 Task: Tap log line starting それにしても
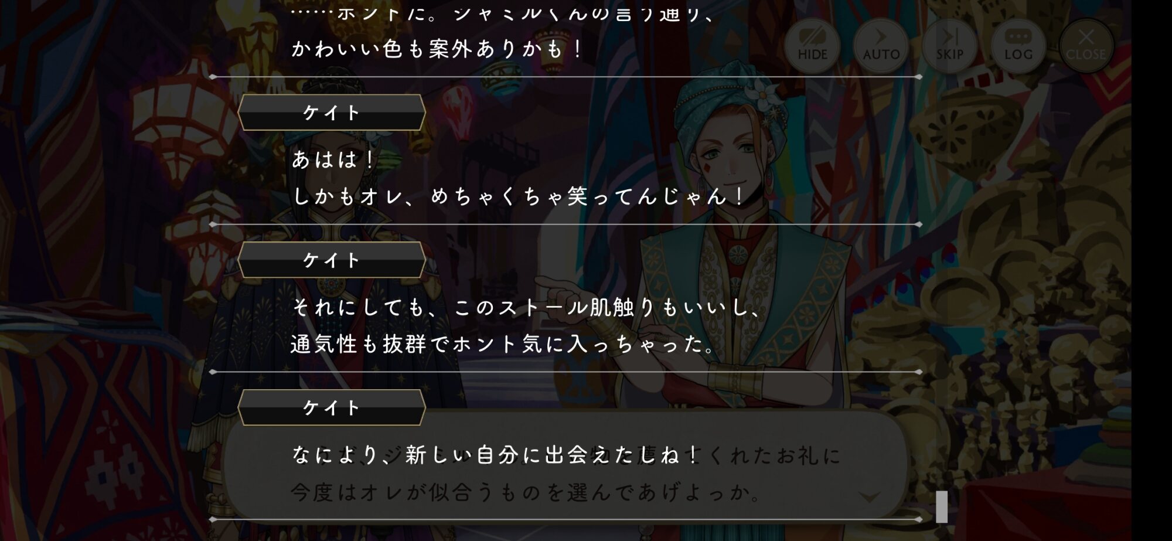point(526,307)
